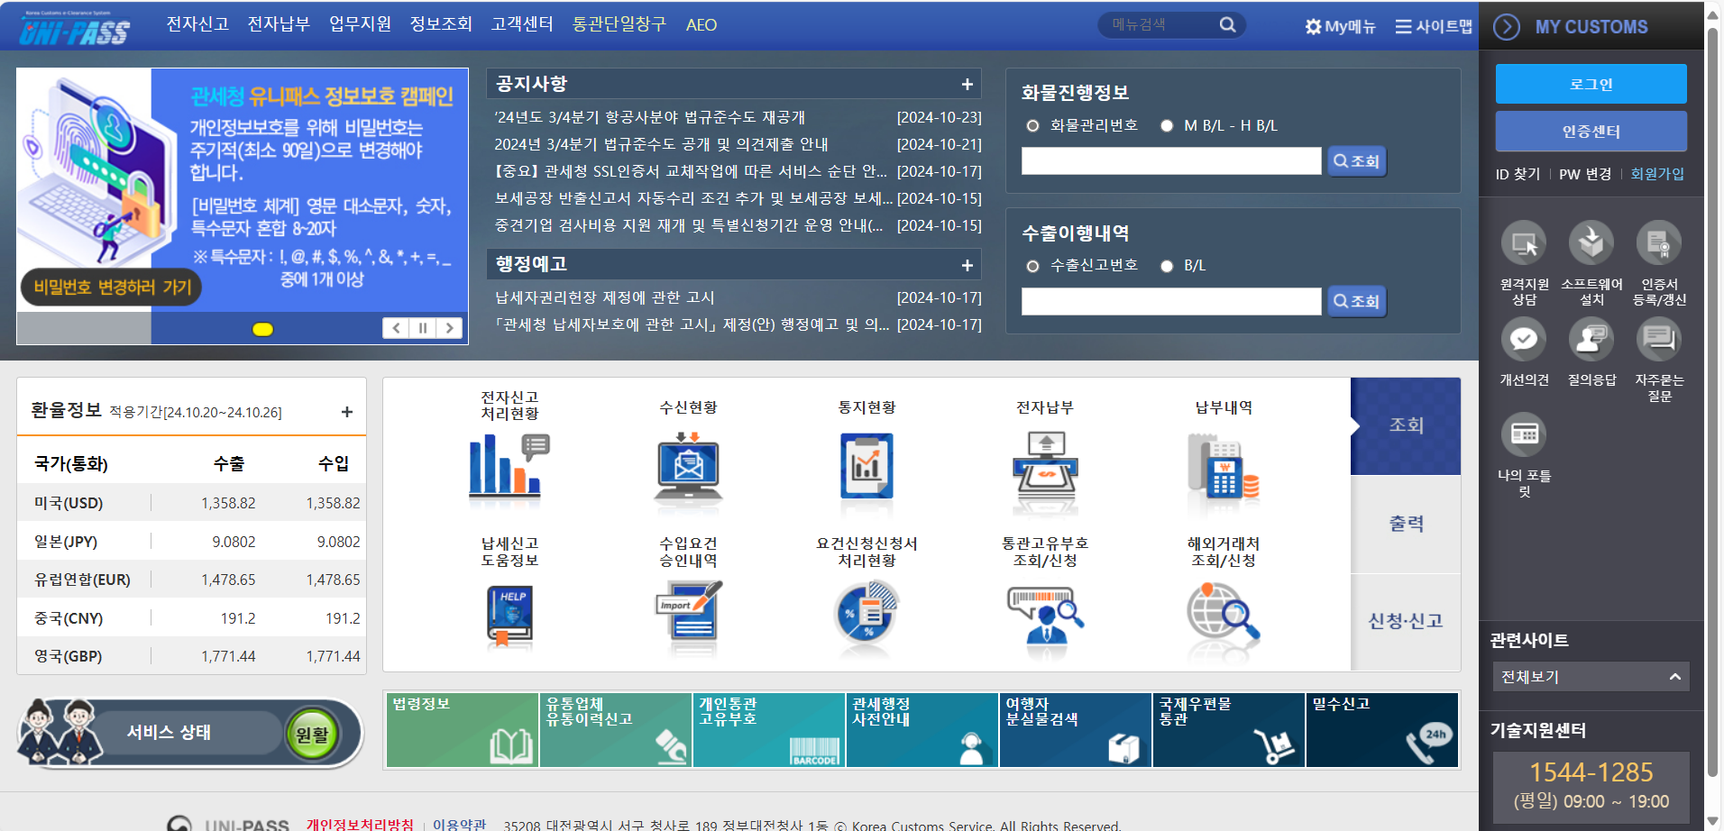Screen dimensions: 1724x831
Task: Click the 서비스 상태 원활 indicator
Action: pos(312,735)
